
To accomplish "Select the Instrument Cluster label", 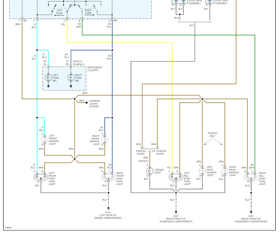I will point(94,69).
